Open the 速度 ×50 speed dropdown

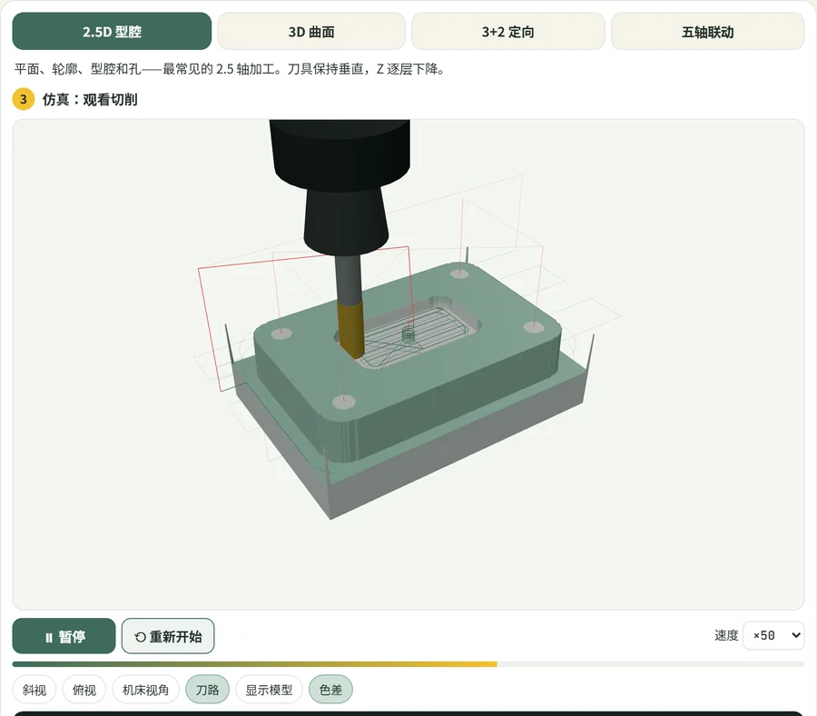click(773, 635)
